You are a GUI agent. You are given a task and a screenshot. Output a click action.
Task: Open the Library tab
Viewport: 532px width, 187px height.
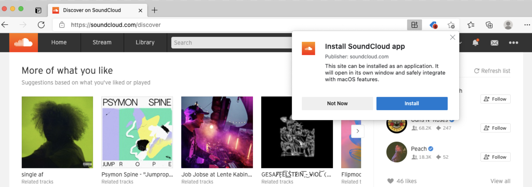[145, 42]
